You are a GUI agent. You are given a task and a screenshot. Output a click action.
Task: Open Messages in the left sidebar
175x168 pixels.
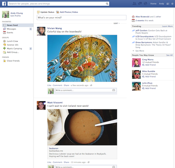(11, 29)
